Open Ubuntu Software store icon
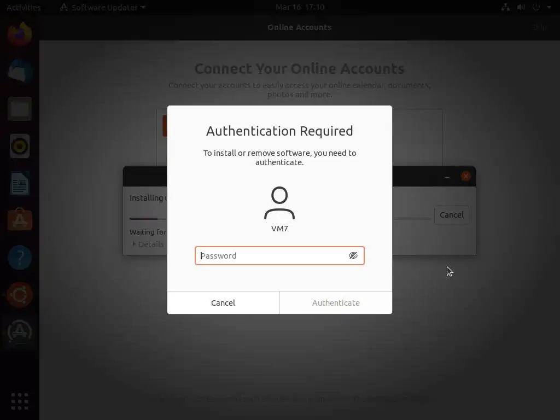Viewport: 560px width, 420px height. [20, 220]
